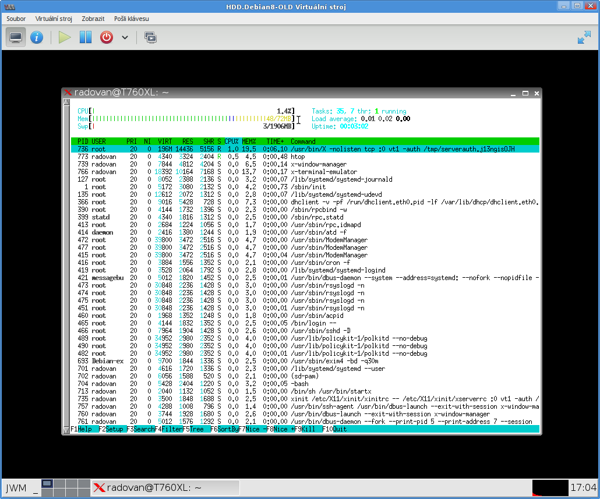Open the virt-manager window menu icon
Image resolution: width=600 pixels, height=499 pixels.
pos(9,6)
